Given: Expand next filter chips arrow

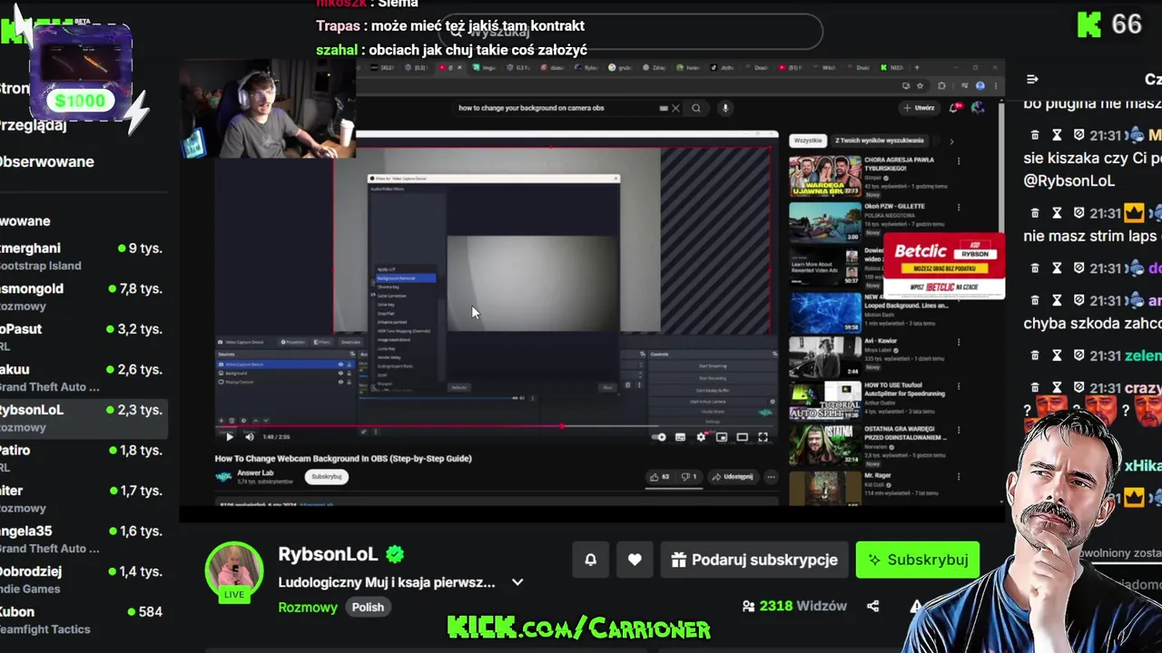Looking at the screenshot, I should pos(951,141).
